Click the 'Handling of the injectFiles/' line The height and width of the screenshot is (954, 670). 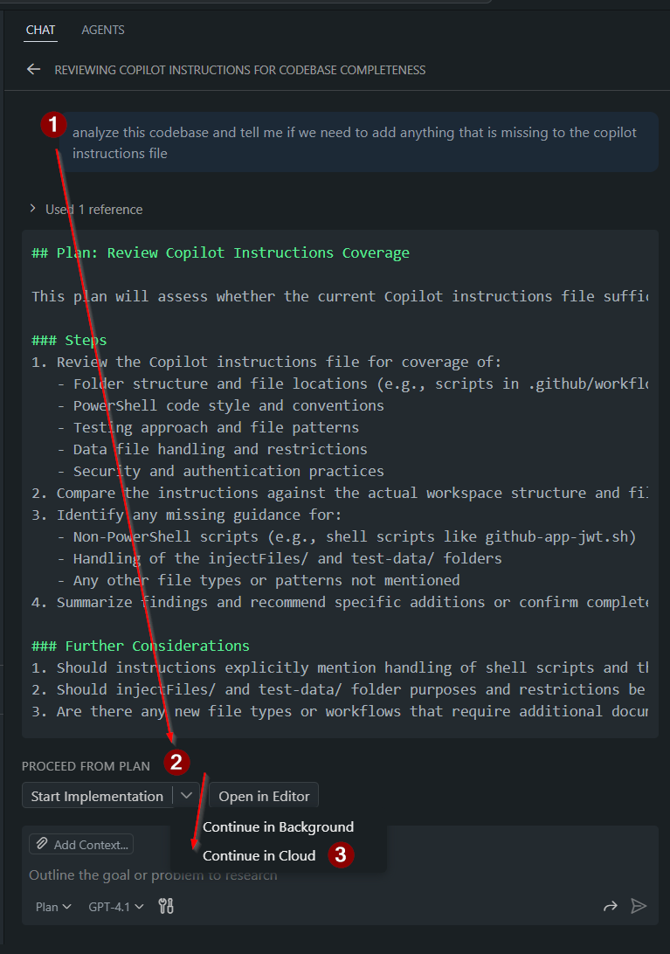(x=280, y=558)
